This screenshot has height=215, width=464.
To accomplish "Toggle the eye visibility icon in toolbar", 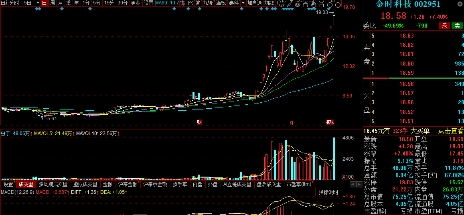I will pos(298,5).
